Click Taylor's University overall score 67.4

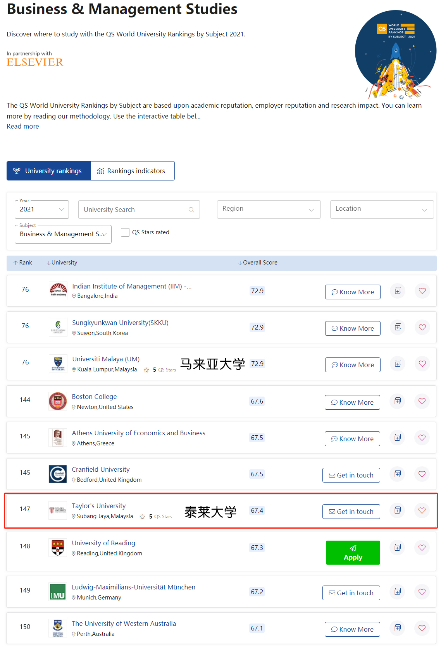click(257, 510)
